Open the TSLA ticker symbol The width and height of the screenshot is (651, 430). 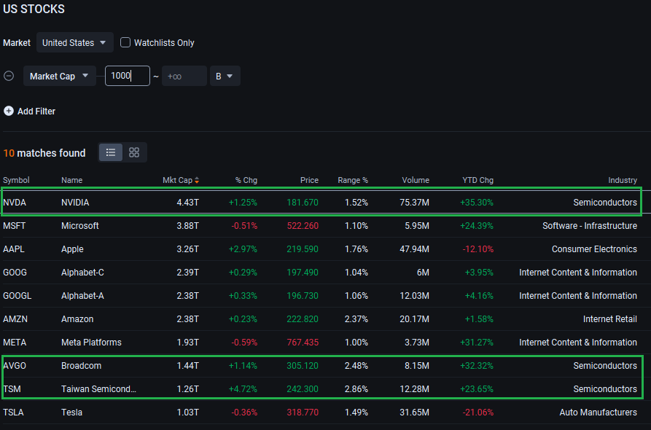click(13, 413)
